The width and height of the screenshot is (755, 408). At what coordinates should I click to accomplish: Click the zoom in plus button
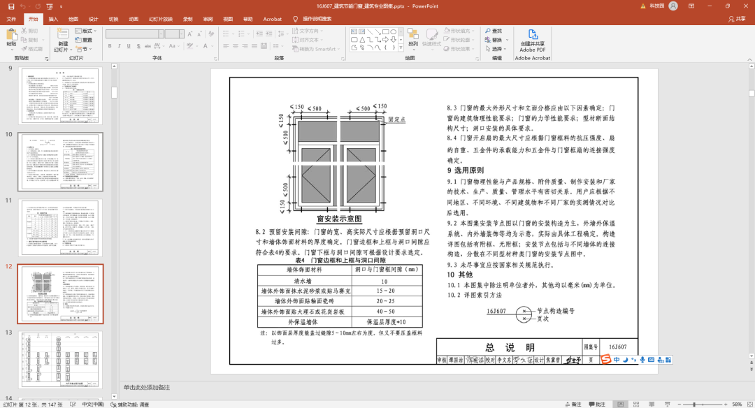[726, 405]
